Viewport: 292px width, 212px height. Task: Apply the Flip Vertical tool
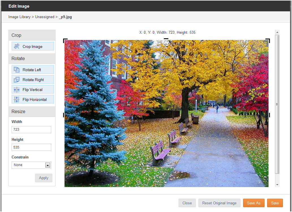click(33, 89)
